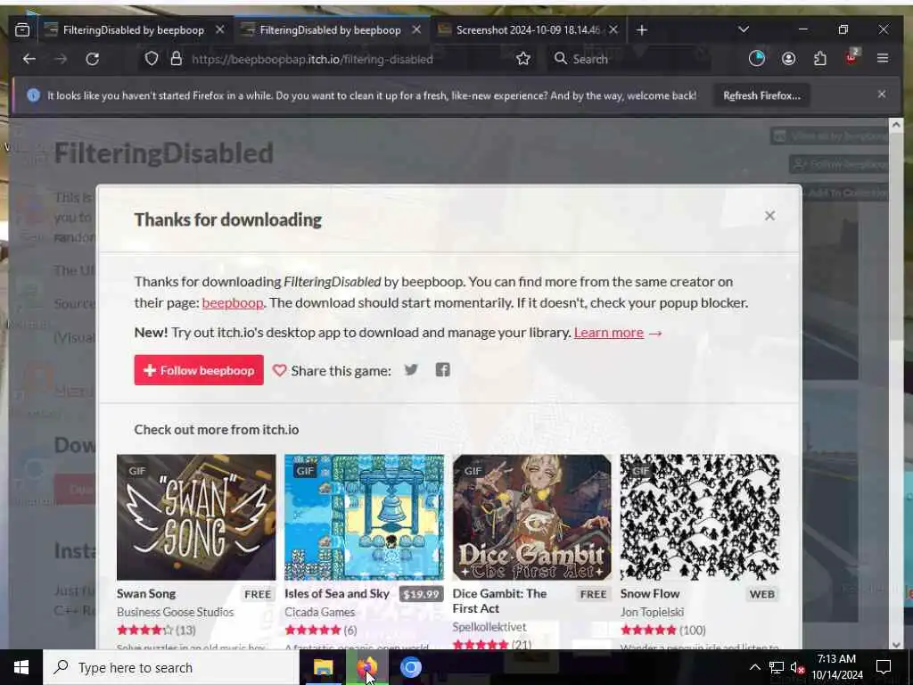Viewport: 913px width, 685px height.
Task: Open Jon Topielski author link
Action: 652,612
